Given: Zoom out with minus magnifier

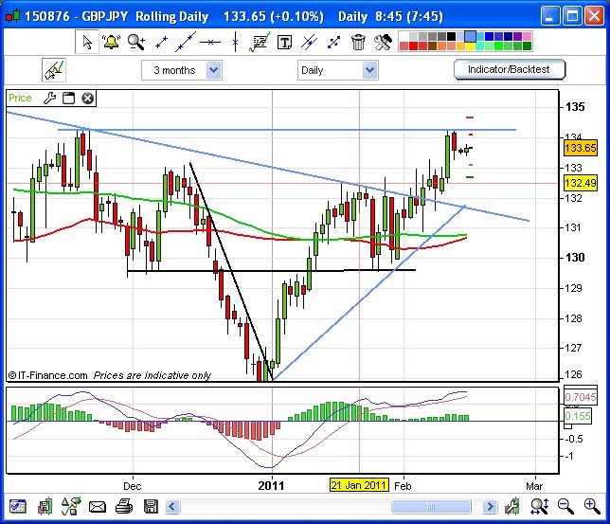Looking at the screenshot, I should [x=565, y=506].
